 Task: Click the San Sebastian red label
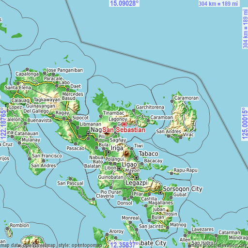[x=124, y=130]
